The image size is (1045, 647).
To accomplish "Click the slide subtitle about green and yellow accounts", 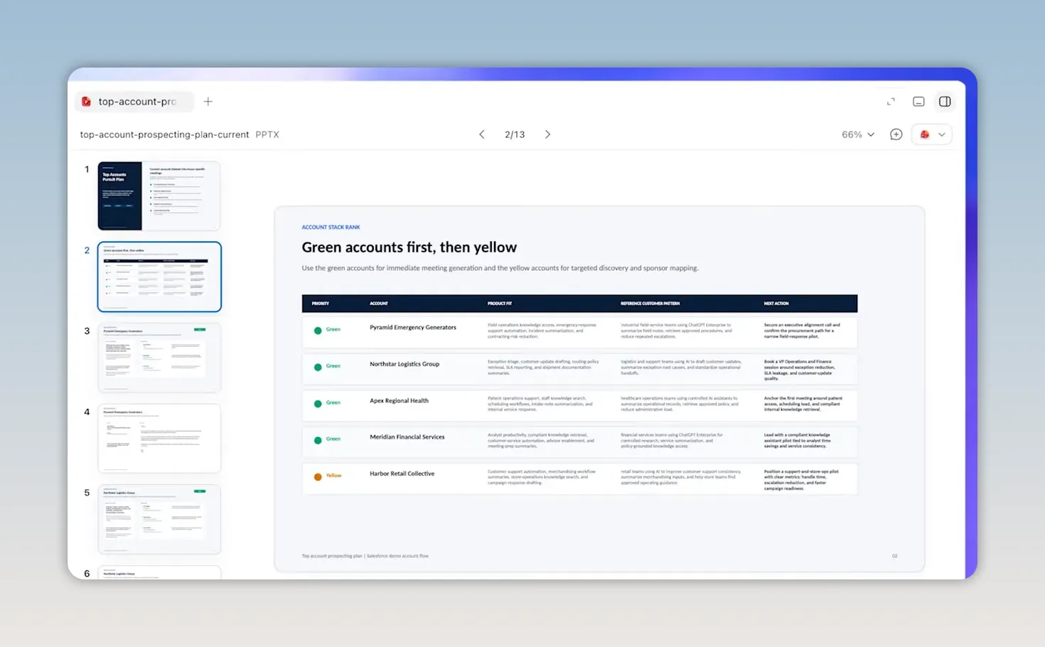I will coord(500,268).
